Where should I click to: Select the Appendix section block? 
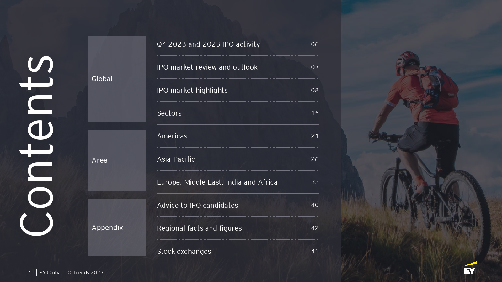click(x=116, y=227)
